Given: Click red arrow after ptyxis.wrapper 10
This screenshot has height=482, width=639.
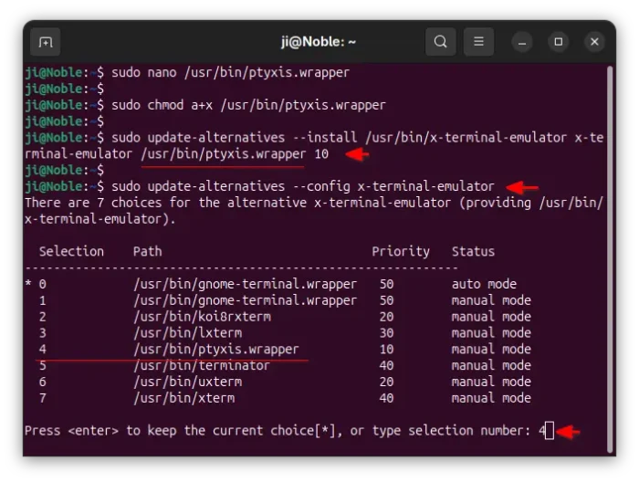Looking at the screenshot, I should click(356, 154).
